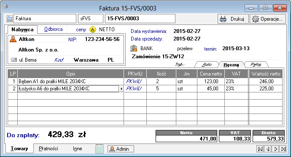
Task: Click the Warszawa city field
Action: point(86,60)
